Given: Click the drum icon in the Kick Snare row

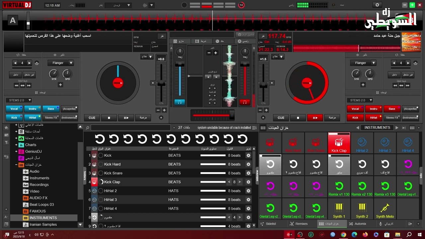Looking at the screenshot, I should click(94, 173).
